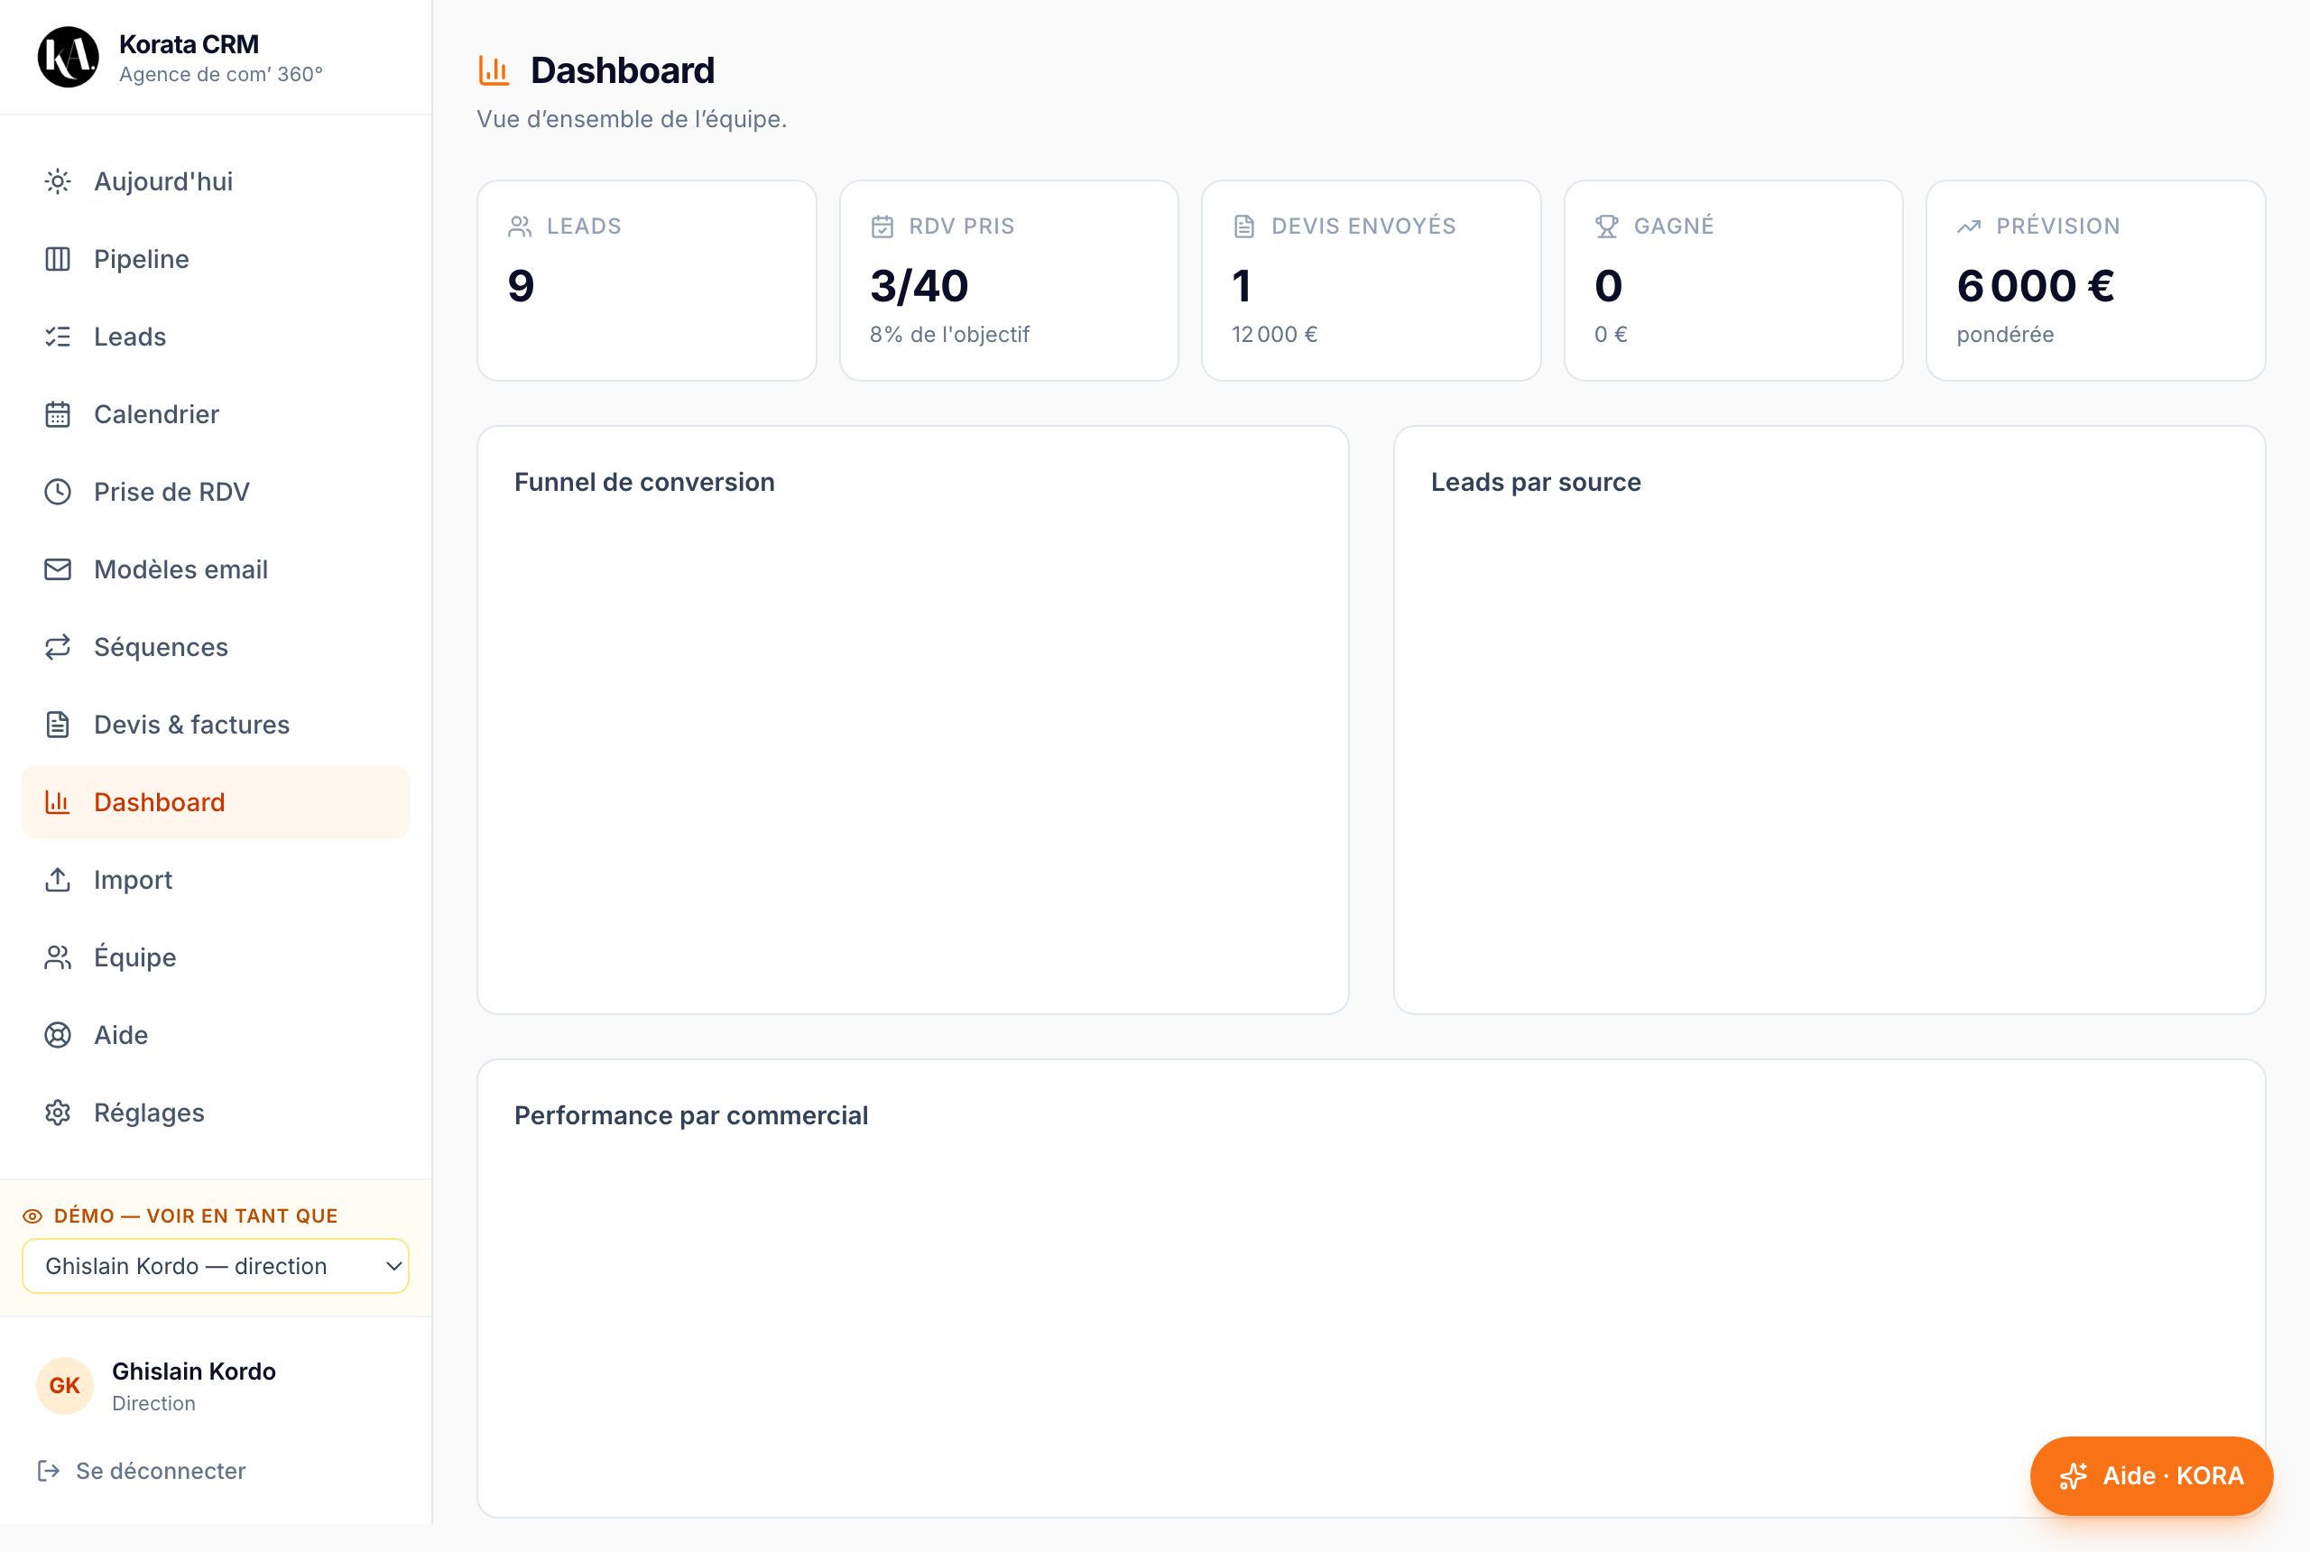Click the Import upload icon
Image resolution: width=2310 pixels, height=1552 pixels.
pyautogui.click(x=58, y=880)
